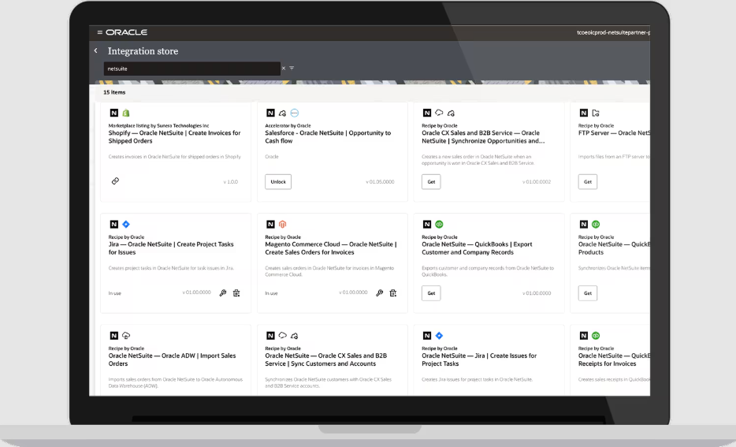This screenshot has height=447, width=736.
Task: Click the Integration store heading
Action: (x=143, y=51)
